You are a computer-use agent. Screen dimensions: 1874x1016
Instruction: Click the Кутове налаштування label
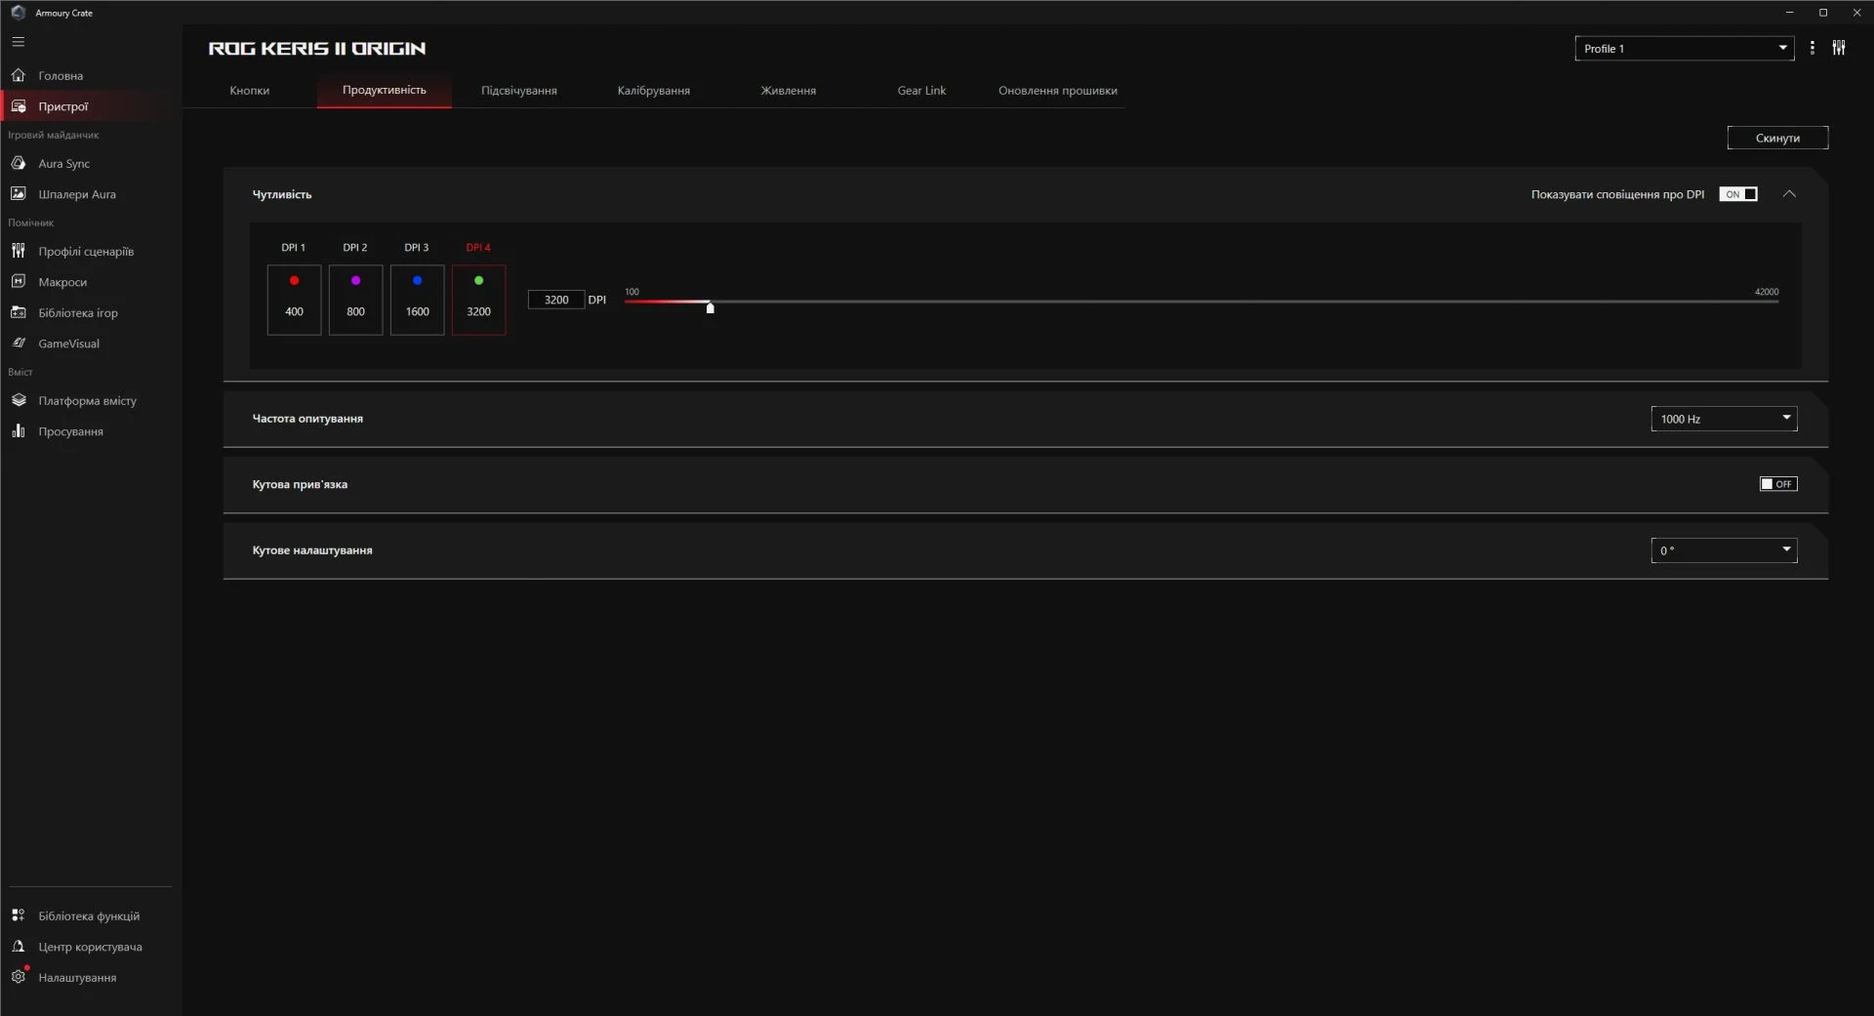coord(312,550)
